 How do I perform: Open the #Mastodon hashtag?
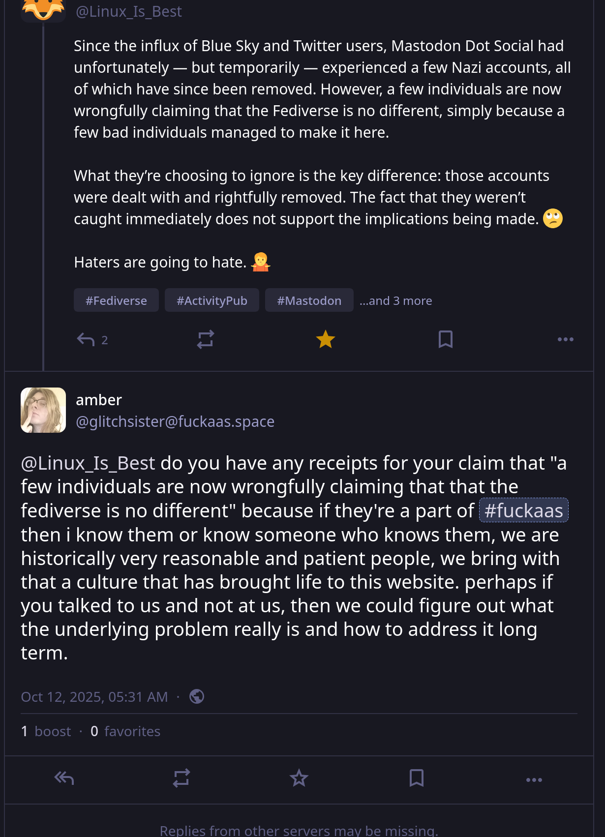pos(309,300)
